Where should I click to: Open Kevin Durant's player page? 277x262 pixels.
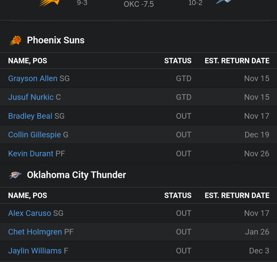click(x=31, y=153)
